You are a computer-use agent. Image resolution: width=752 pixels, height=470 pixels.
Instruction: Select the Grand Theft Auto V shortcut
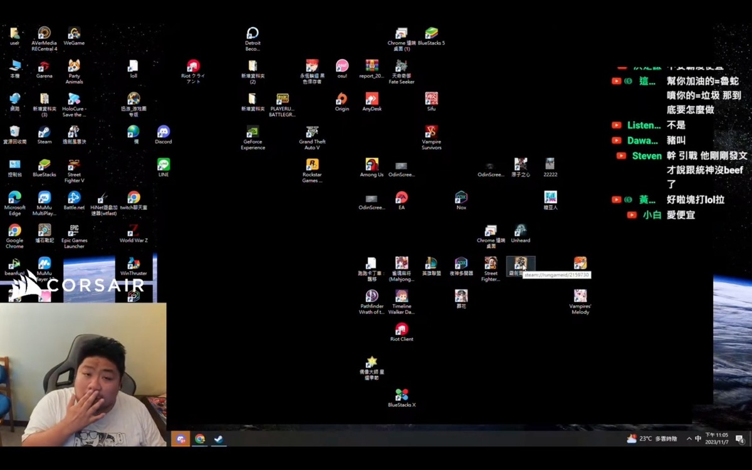312,137
